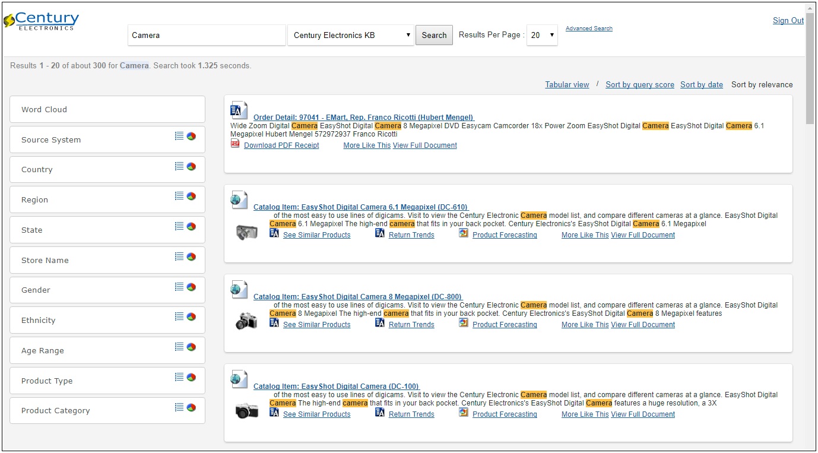Click the search field containing Camera

pos(207,35)
